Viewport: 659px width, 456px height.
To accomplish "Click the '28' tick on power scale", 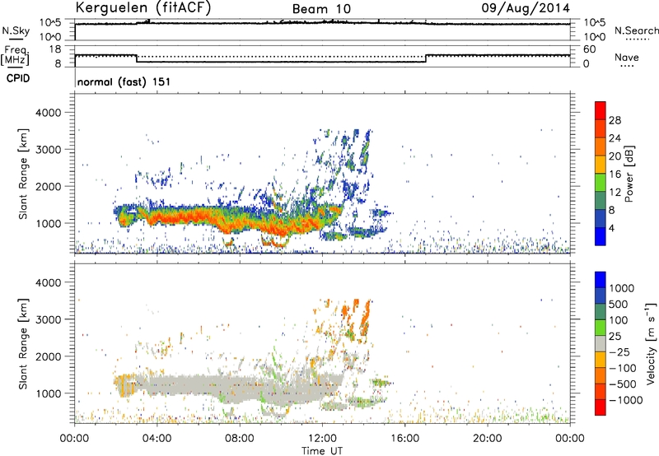I will (x=615, y=120).
